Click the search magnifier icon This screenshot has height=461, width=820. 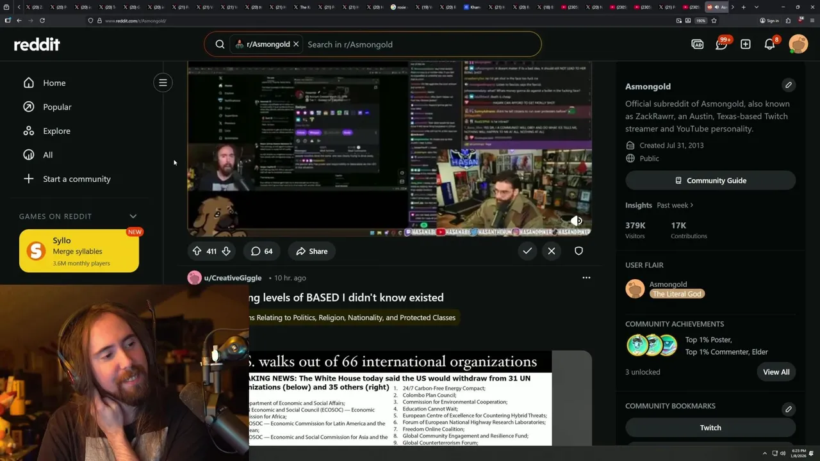220,44
